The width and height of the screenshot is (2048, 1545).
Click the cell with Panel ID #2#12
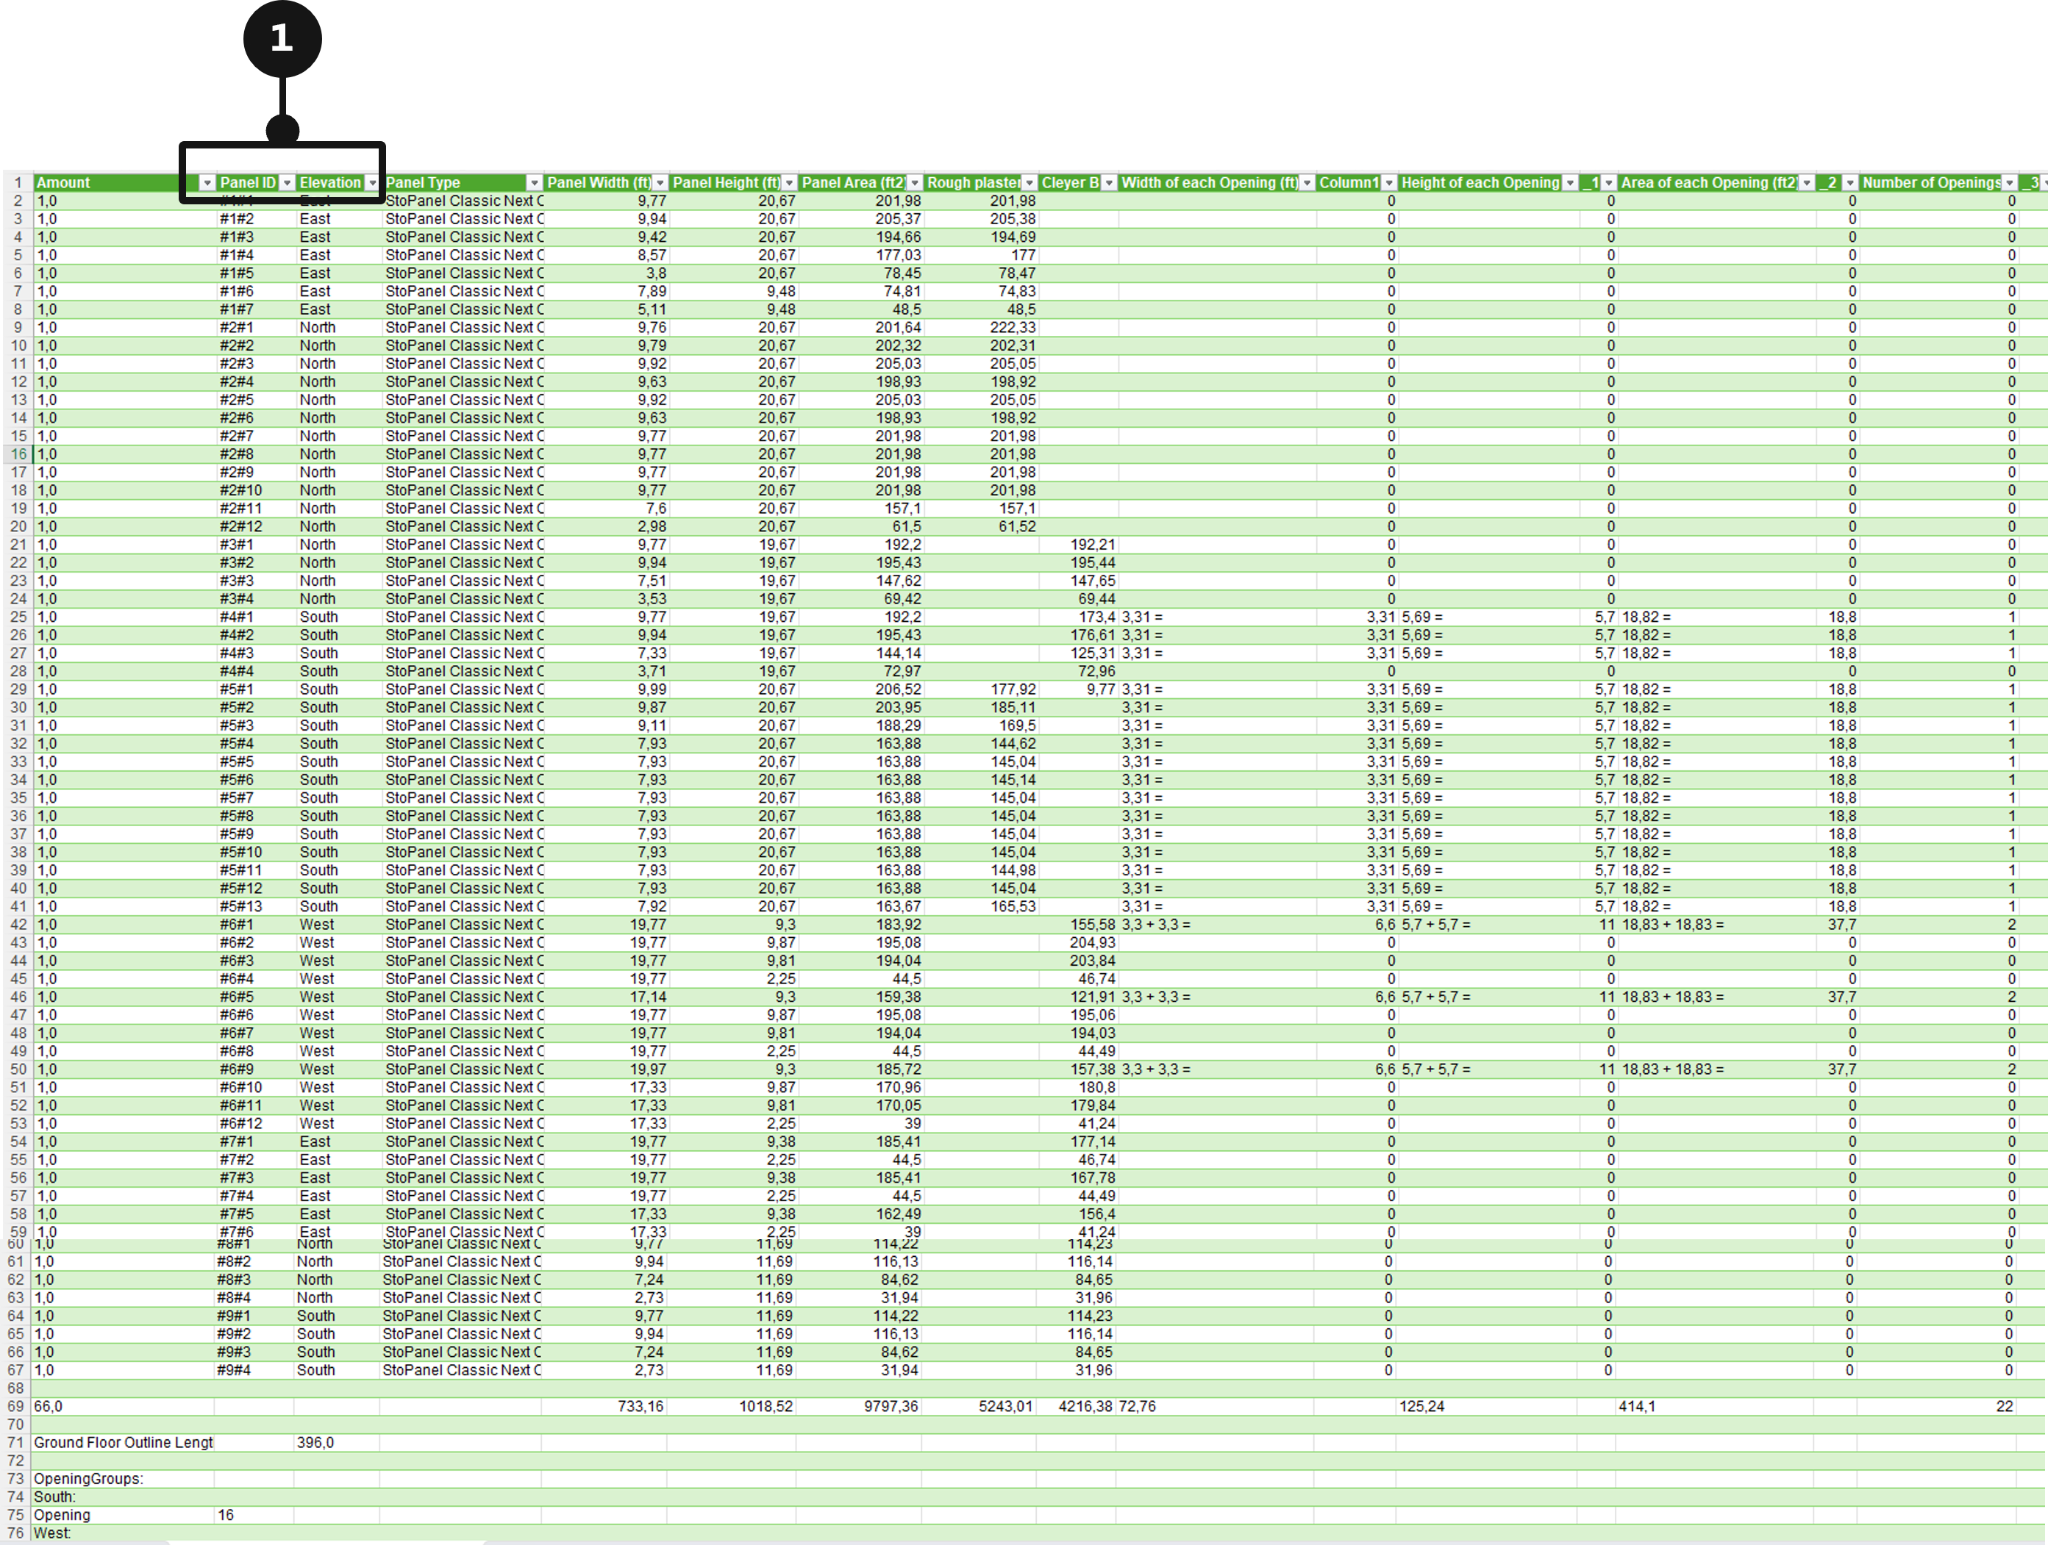(x=255, y=527)
